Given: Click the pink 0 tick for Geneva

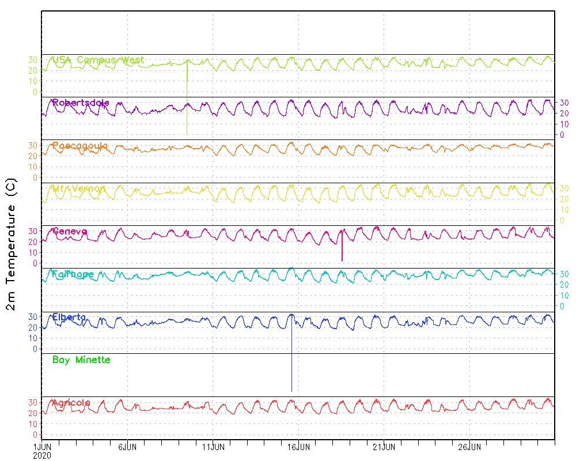Looking at the screenshot, I should click(x=35, y=263).
